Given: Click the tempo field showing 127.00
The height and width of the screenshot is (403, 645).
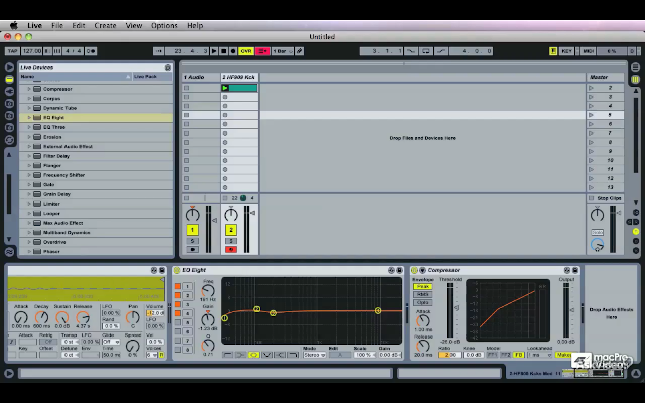Looking at the screenshot, I should click(x=32, y=51).
